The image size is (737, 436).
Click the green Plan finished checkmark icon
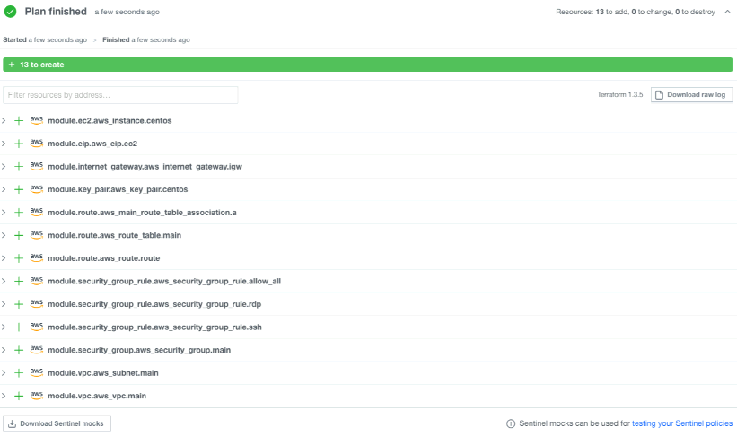click(x=11, y=12)
